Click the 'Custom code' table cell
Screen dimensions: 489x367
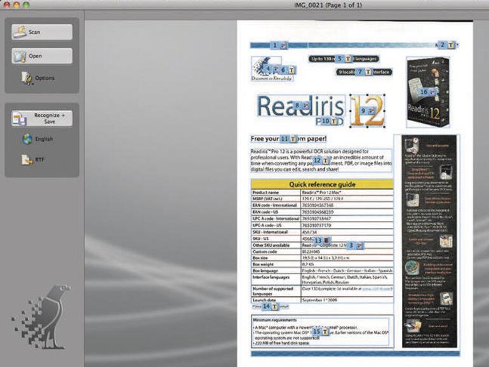tap(276, 251)
